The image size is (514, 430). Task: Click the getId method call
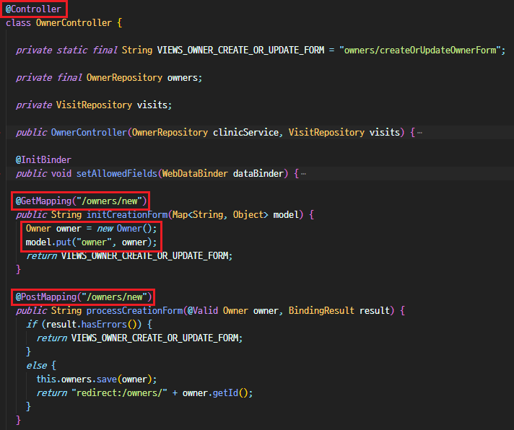[x=225, y=393]
